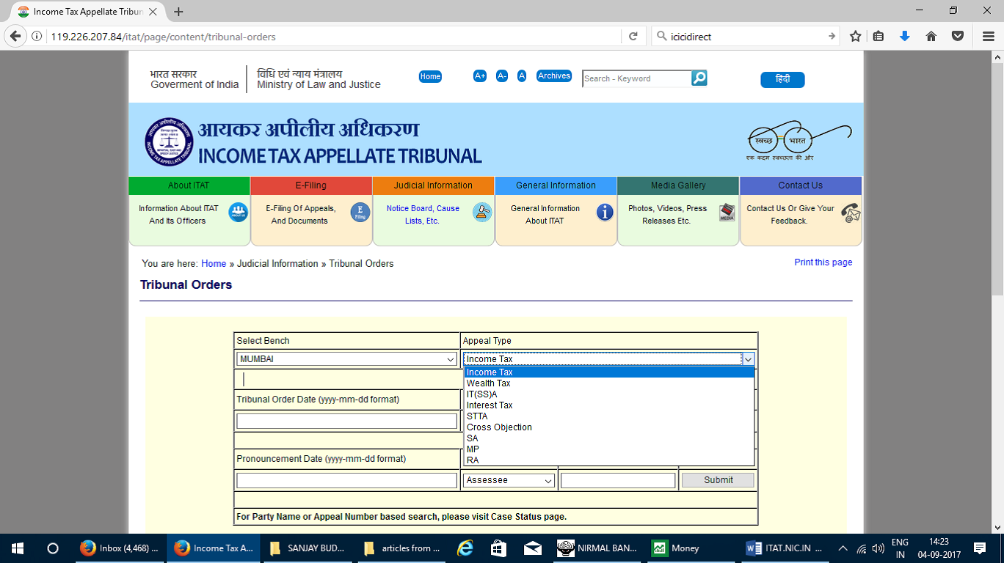This screenshot has height=563, width=1004.
Task: Click the Contact Us telephone icon
Action: click(x=850, y=213)
